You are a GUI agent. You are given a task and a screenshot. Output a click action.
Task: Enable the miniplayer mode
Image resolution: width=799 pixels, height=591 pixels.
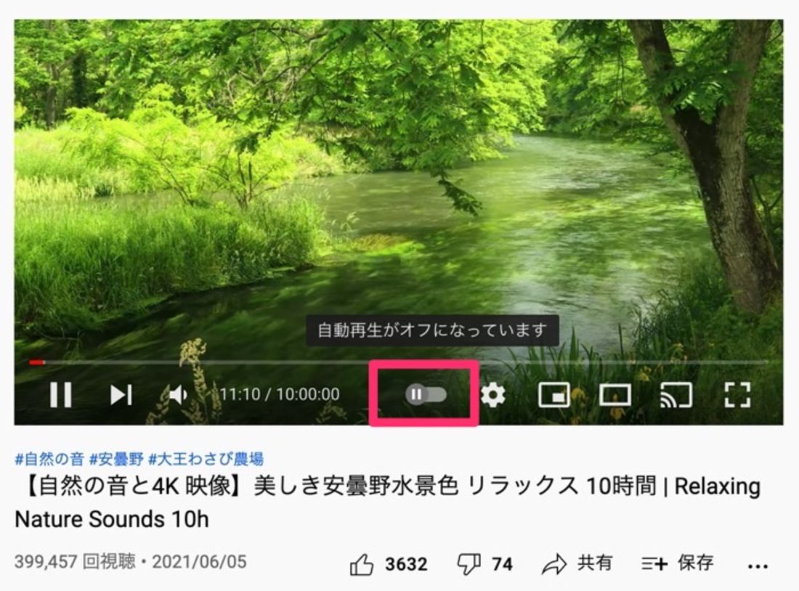click(x=554, y=395)
